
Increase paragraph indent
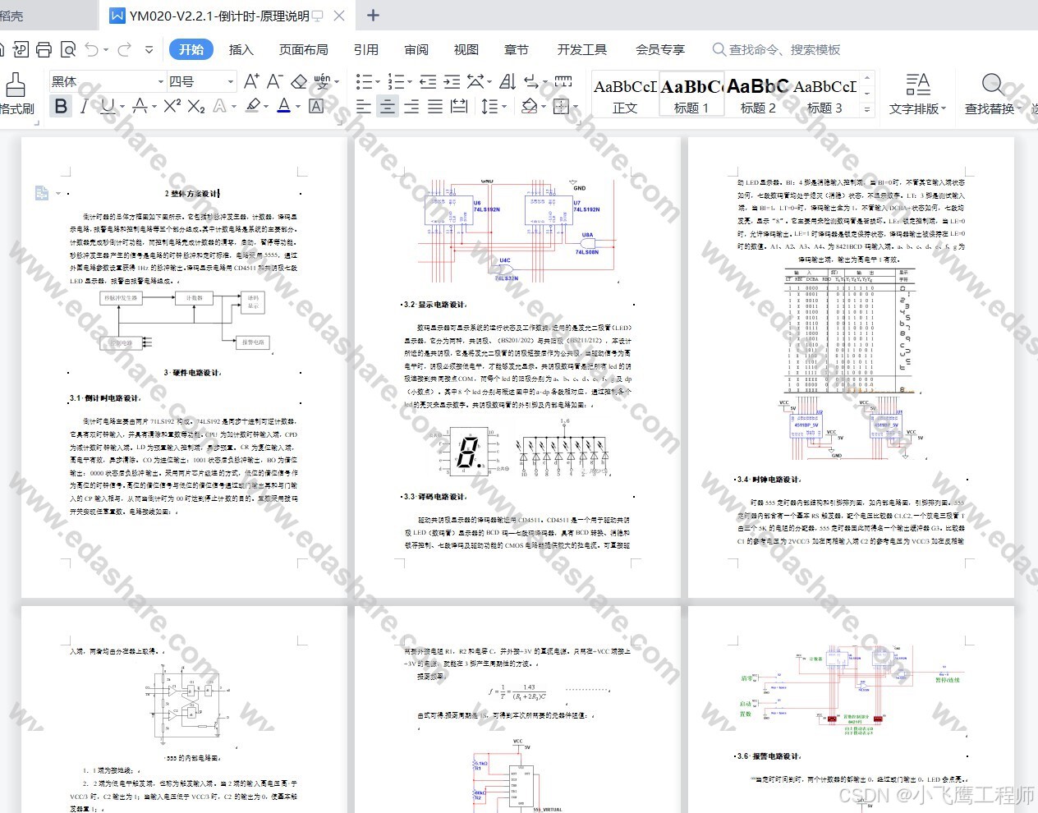pos(452,81)
